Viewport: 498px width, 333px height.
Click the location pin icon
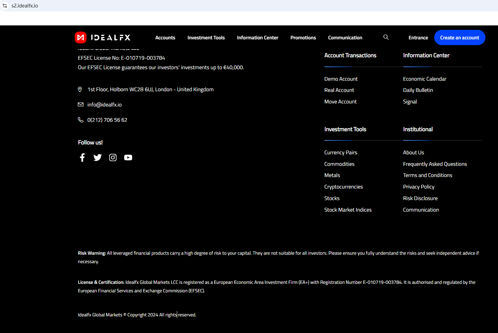[x=80, y=90]
